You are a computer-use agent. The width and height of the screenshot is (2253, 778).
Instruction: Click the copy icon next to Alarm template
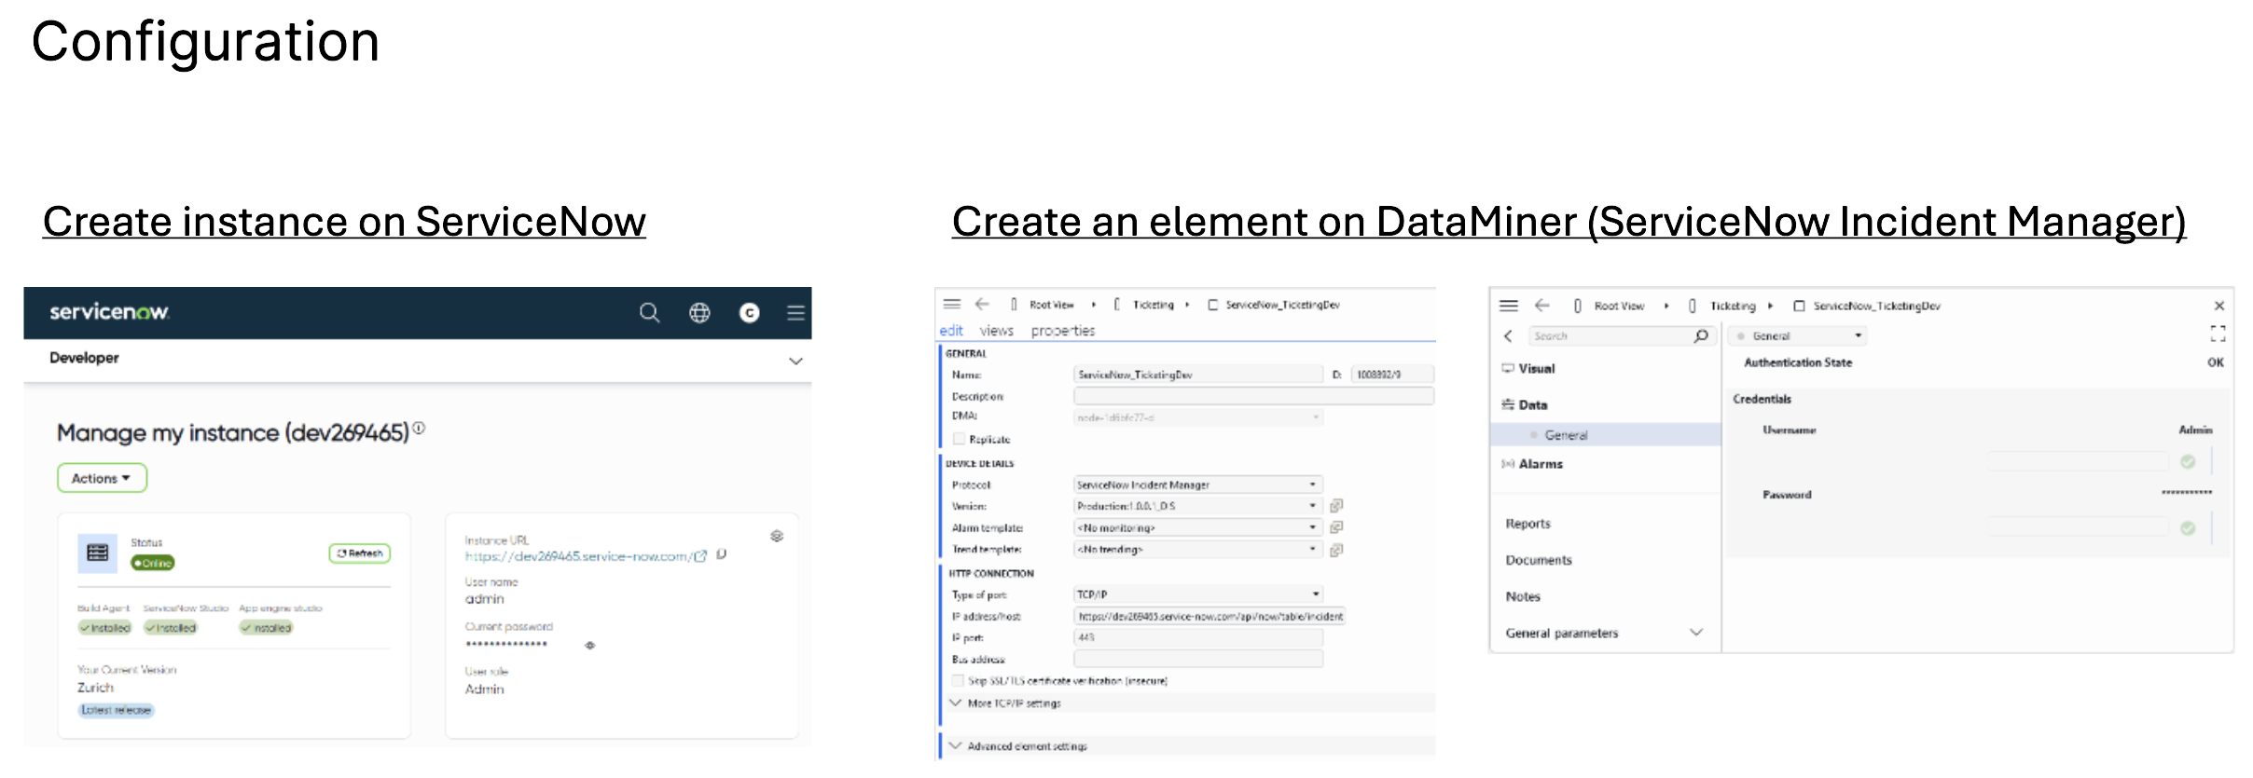pyautogui.click(x=1336, y=527)
